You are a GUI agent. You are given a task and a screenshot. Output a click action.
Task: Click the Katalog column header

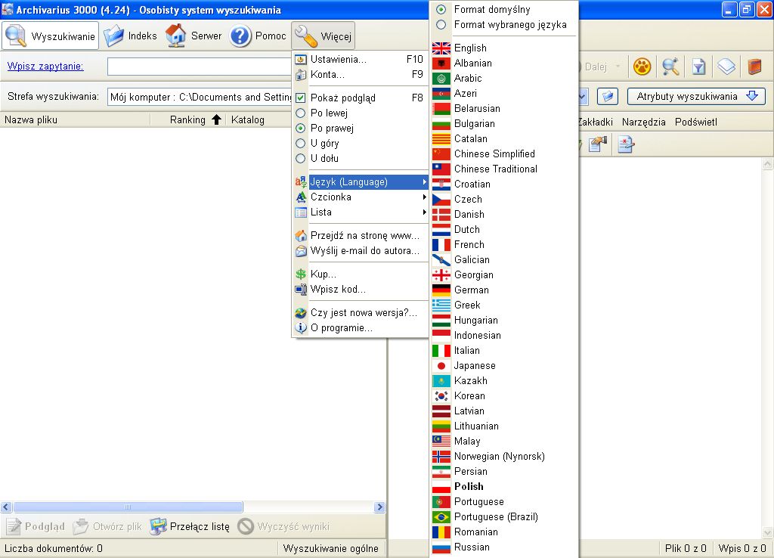[259, 119]
